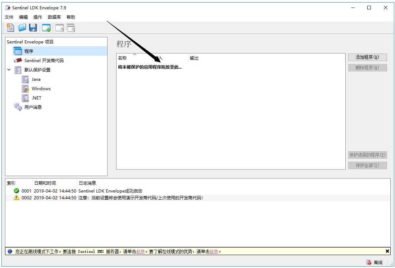Close the Sentinel LDK Envelope window
395x268 pixels.
tap(385, 8)
